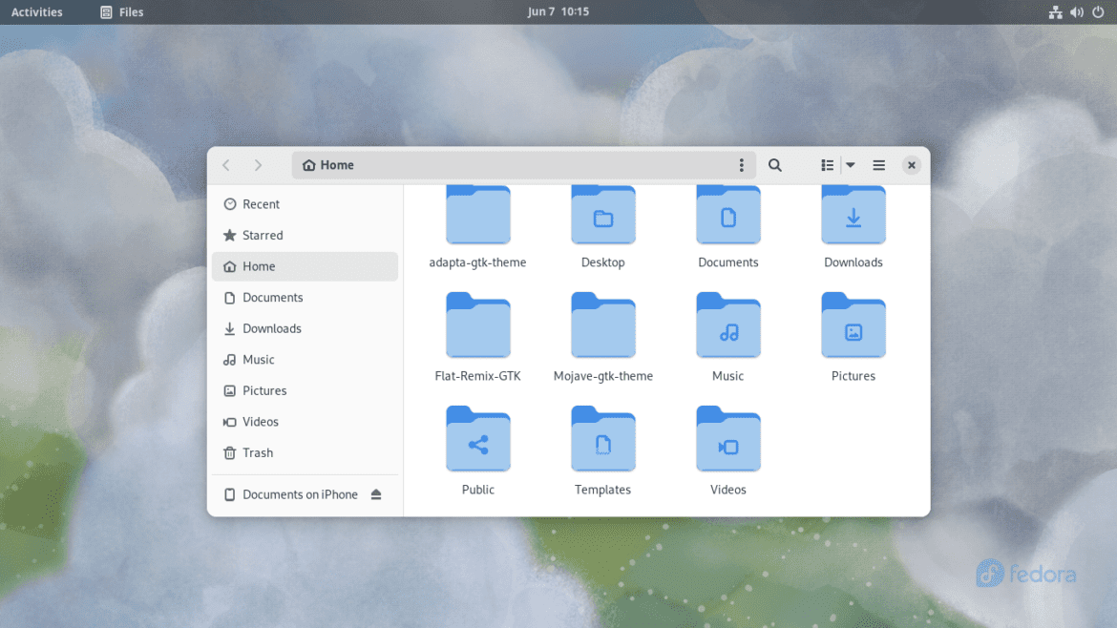Open the Files menu in the top bar
The width and height of the screenshot is (1117, 628).
121,11
